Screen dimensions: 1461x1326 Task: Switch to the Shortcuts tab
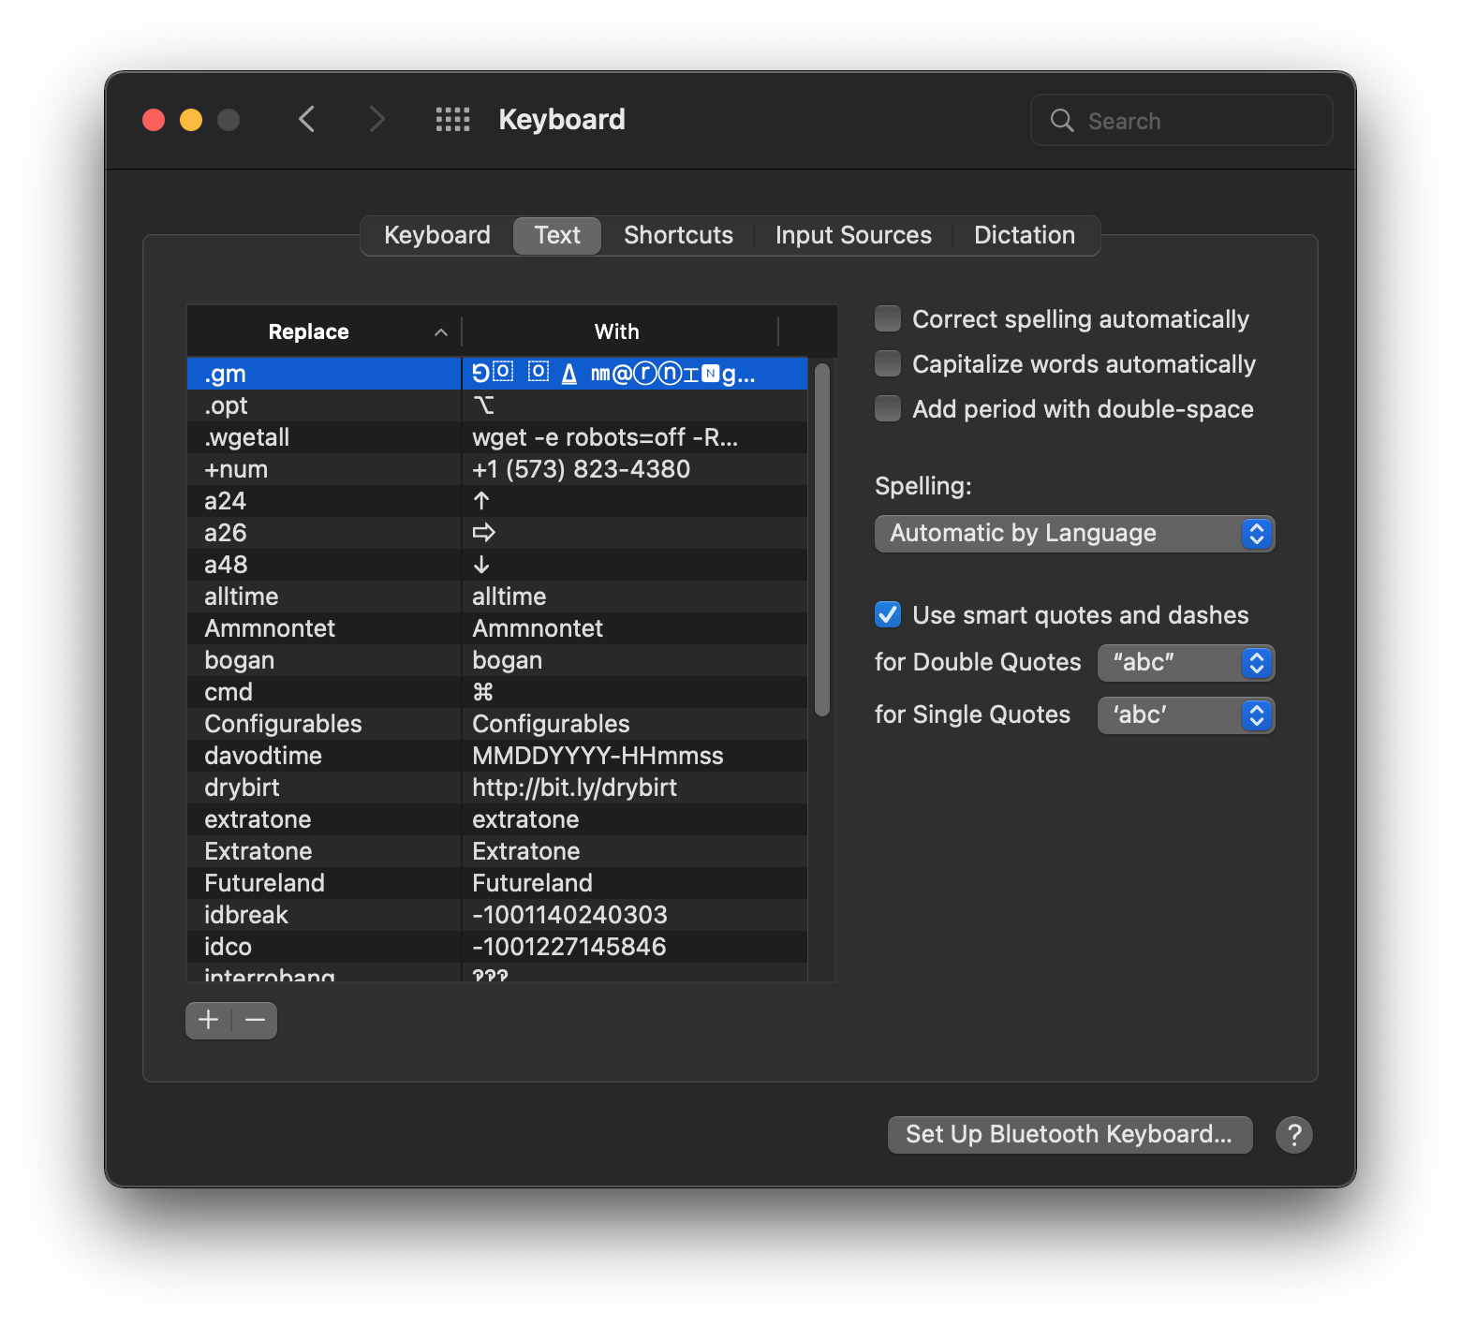pos(678,235)
